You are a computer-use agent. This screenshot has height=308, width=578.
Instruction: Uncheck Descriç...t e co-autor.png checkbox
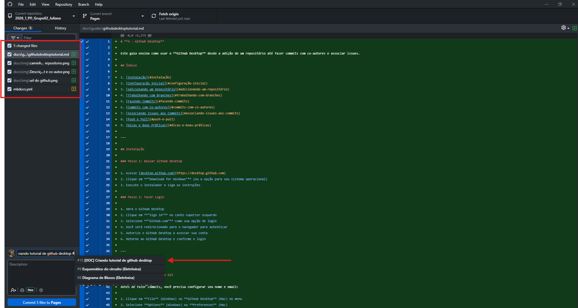coord(10,72)
